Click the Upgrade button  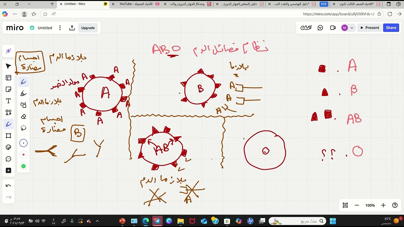pos(88,28)
